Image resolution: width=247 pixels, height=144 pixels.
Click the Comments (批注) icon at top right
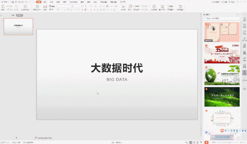(x=230, y=2)
